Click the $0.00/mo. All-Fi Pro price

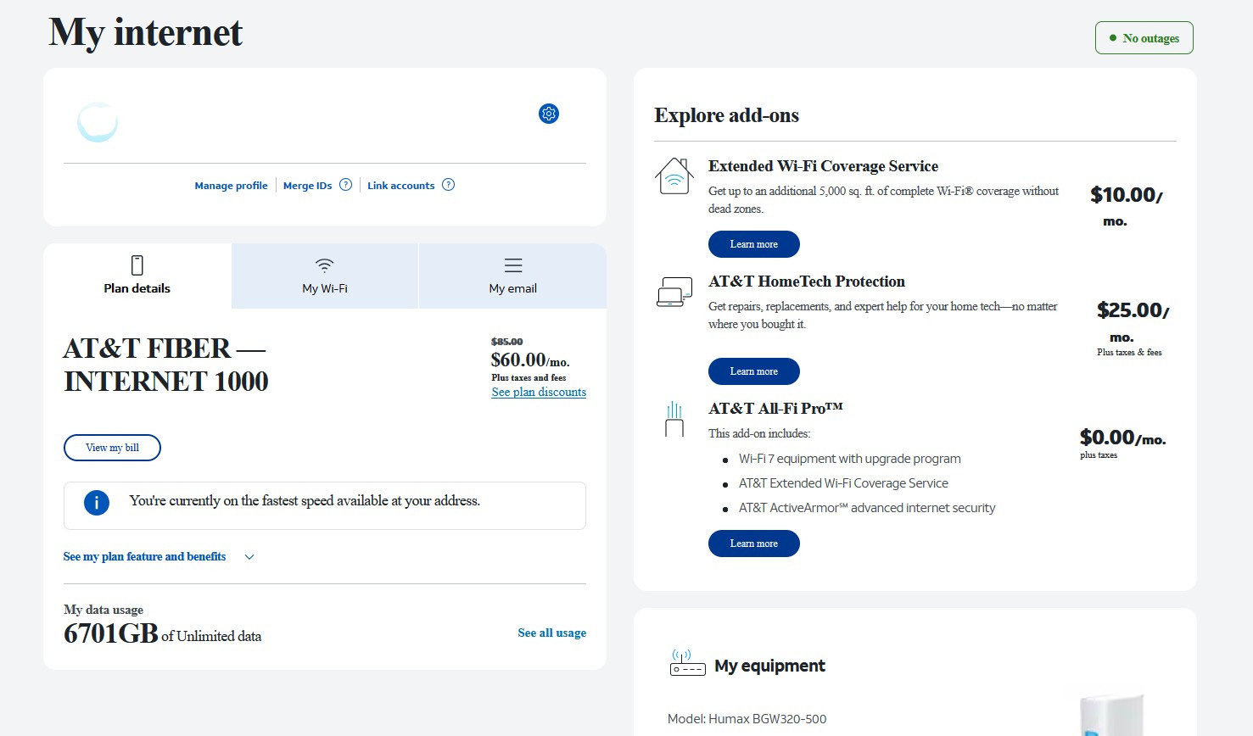1122,438
